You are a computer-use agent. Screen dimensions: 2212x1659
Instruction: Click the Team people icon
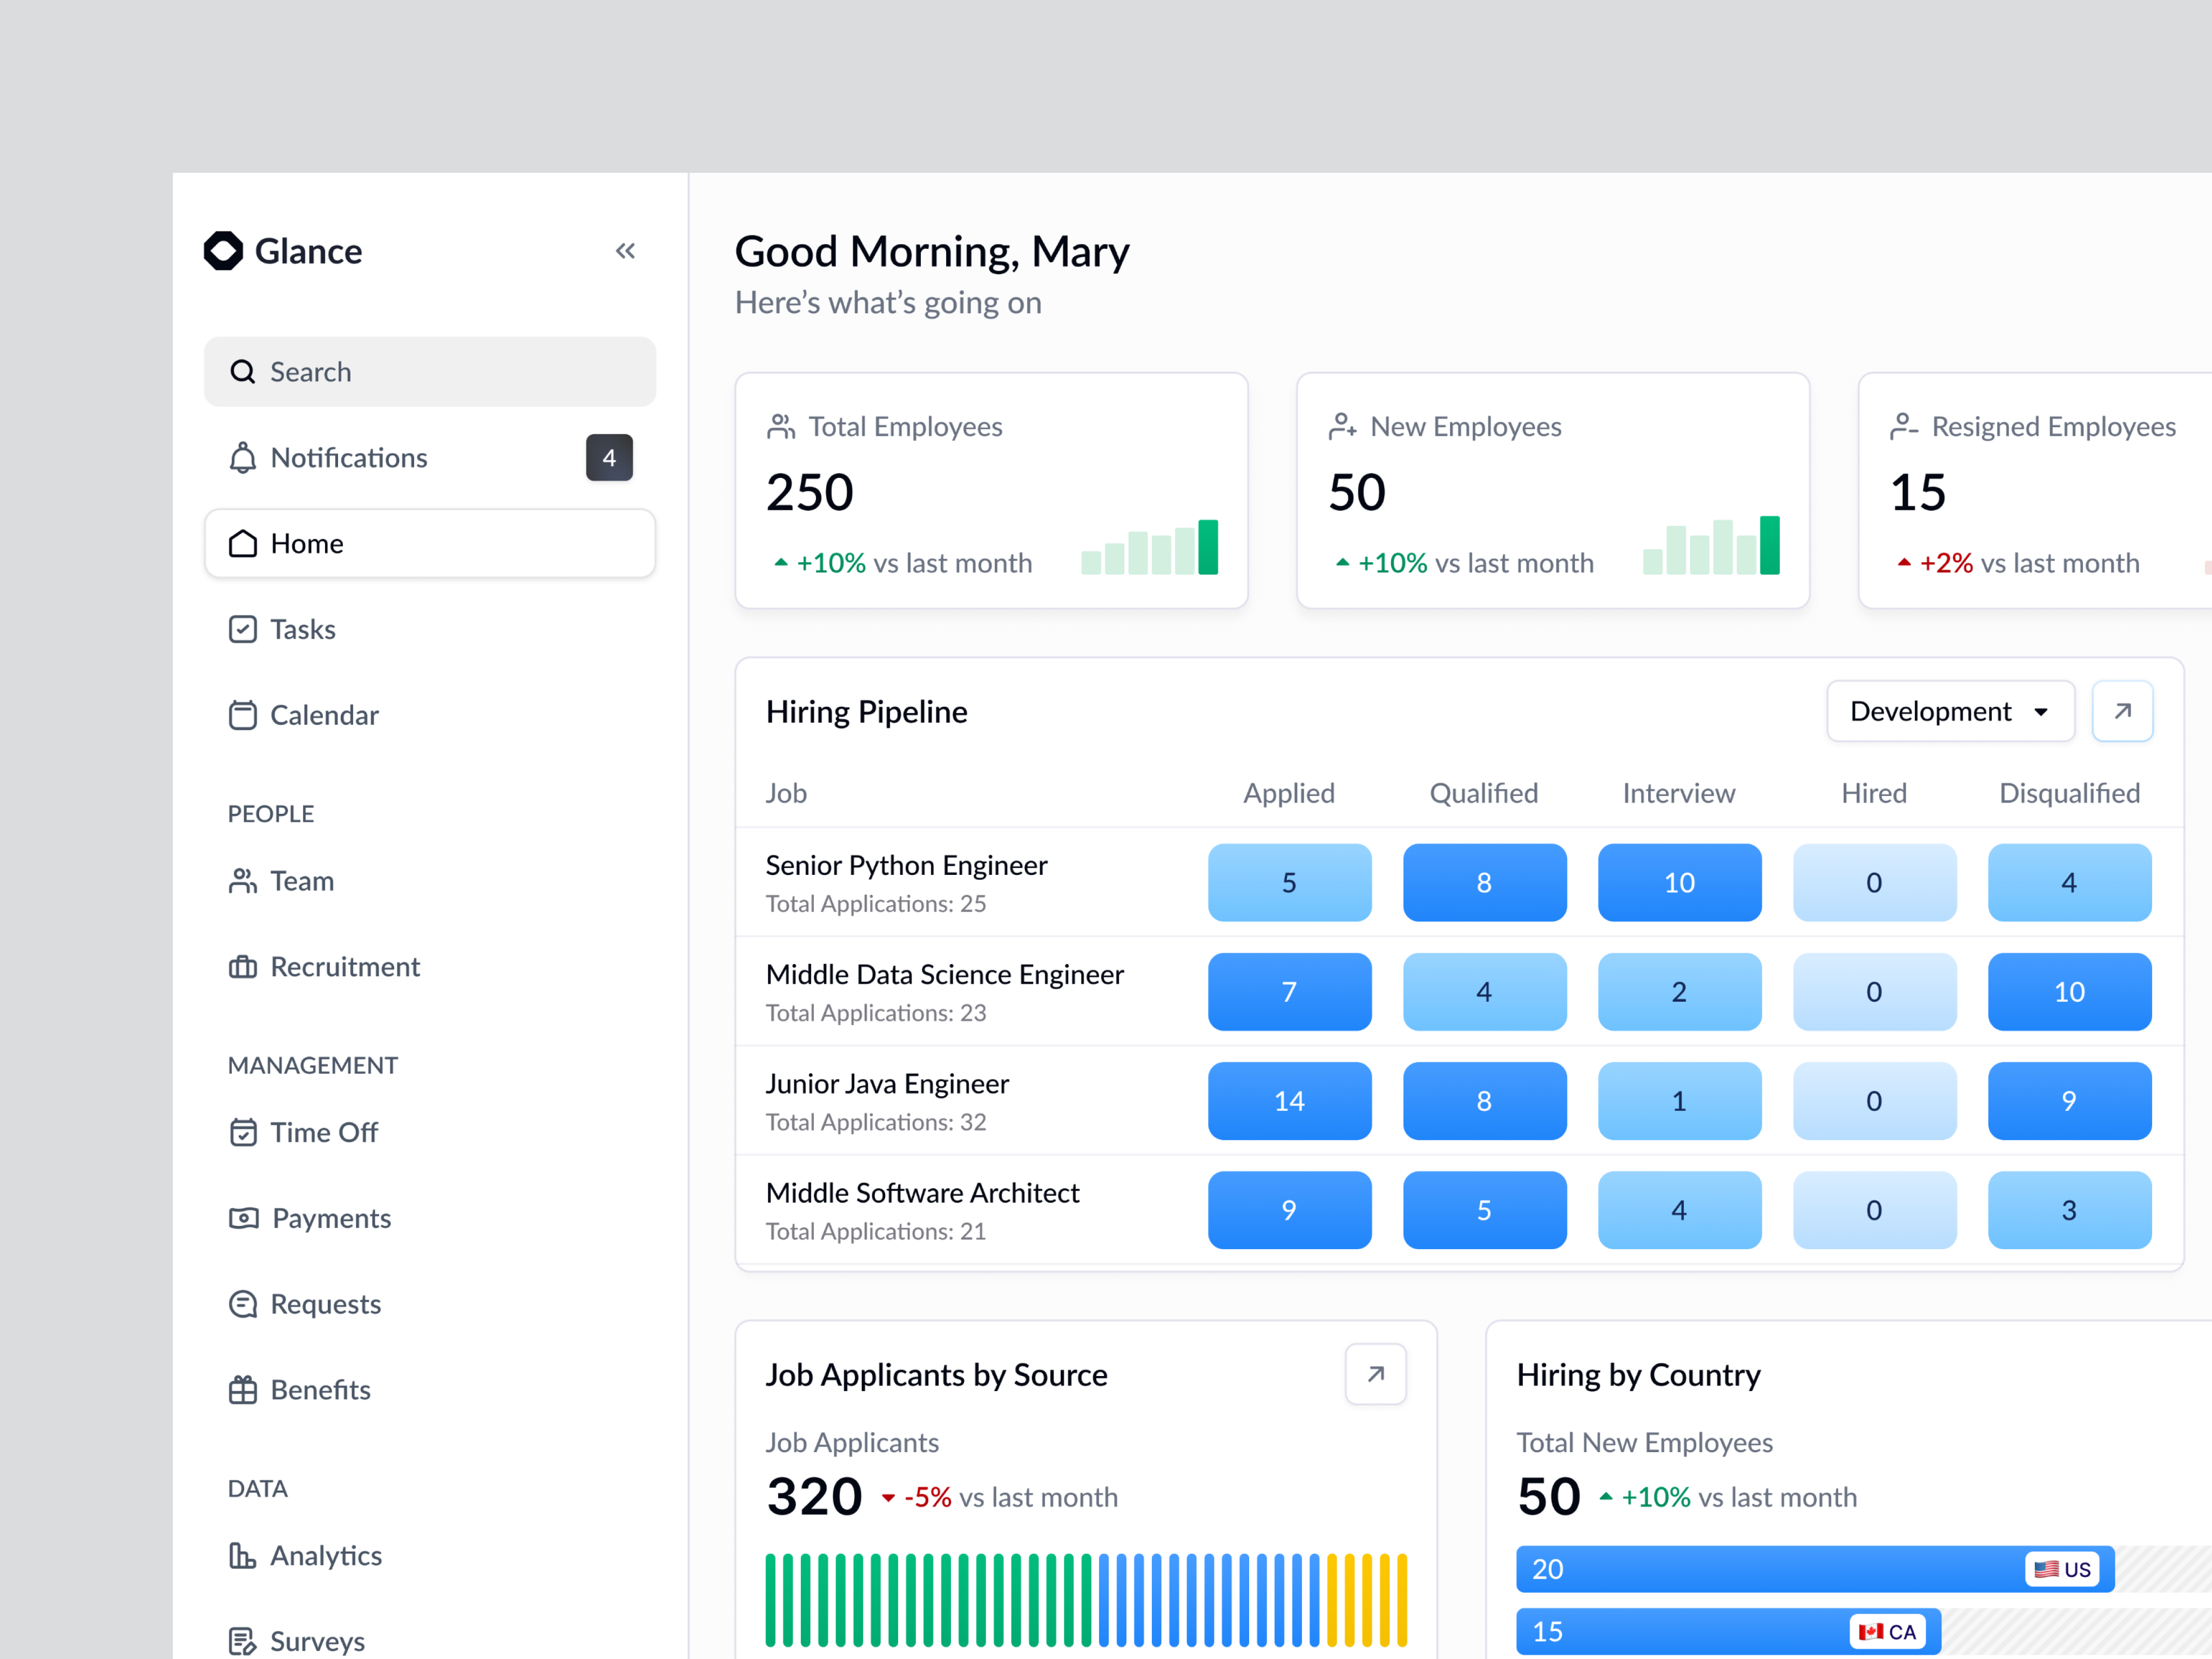(243, 881)
